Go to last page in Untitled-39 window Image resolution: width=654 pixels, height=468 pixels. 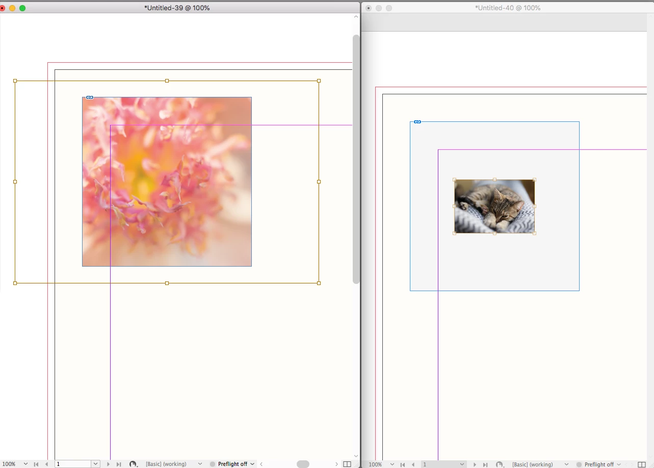(x=119, y=464)
